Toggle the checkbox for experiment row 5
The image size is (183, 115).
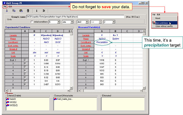[25, 74]
